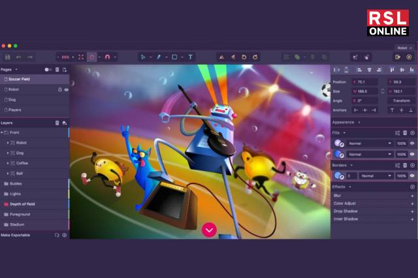Select the Stadium layer folder

click(35, 224)
